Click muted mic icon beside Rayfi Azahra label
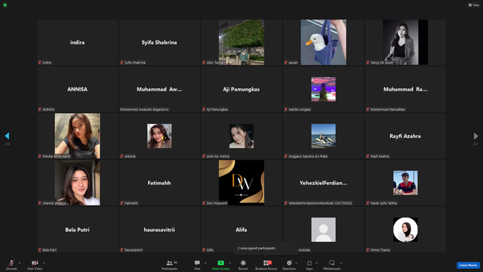The height and width of the screenshot is (272, 483). coord(368,156)
